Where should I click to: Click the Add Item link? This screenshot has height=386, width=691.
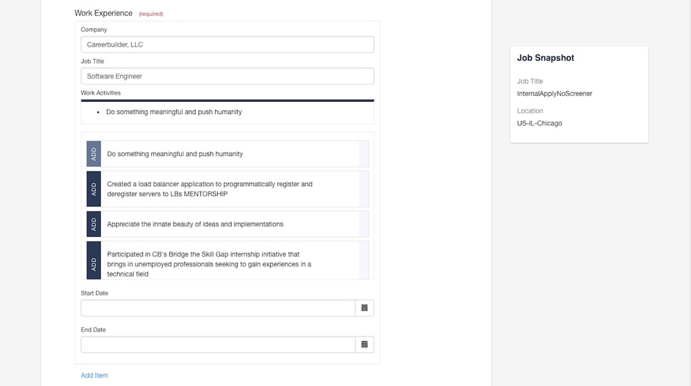coord(94,375)
